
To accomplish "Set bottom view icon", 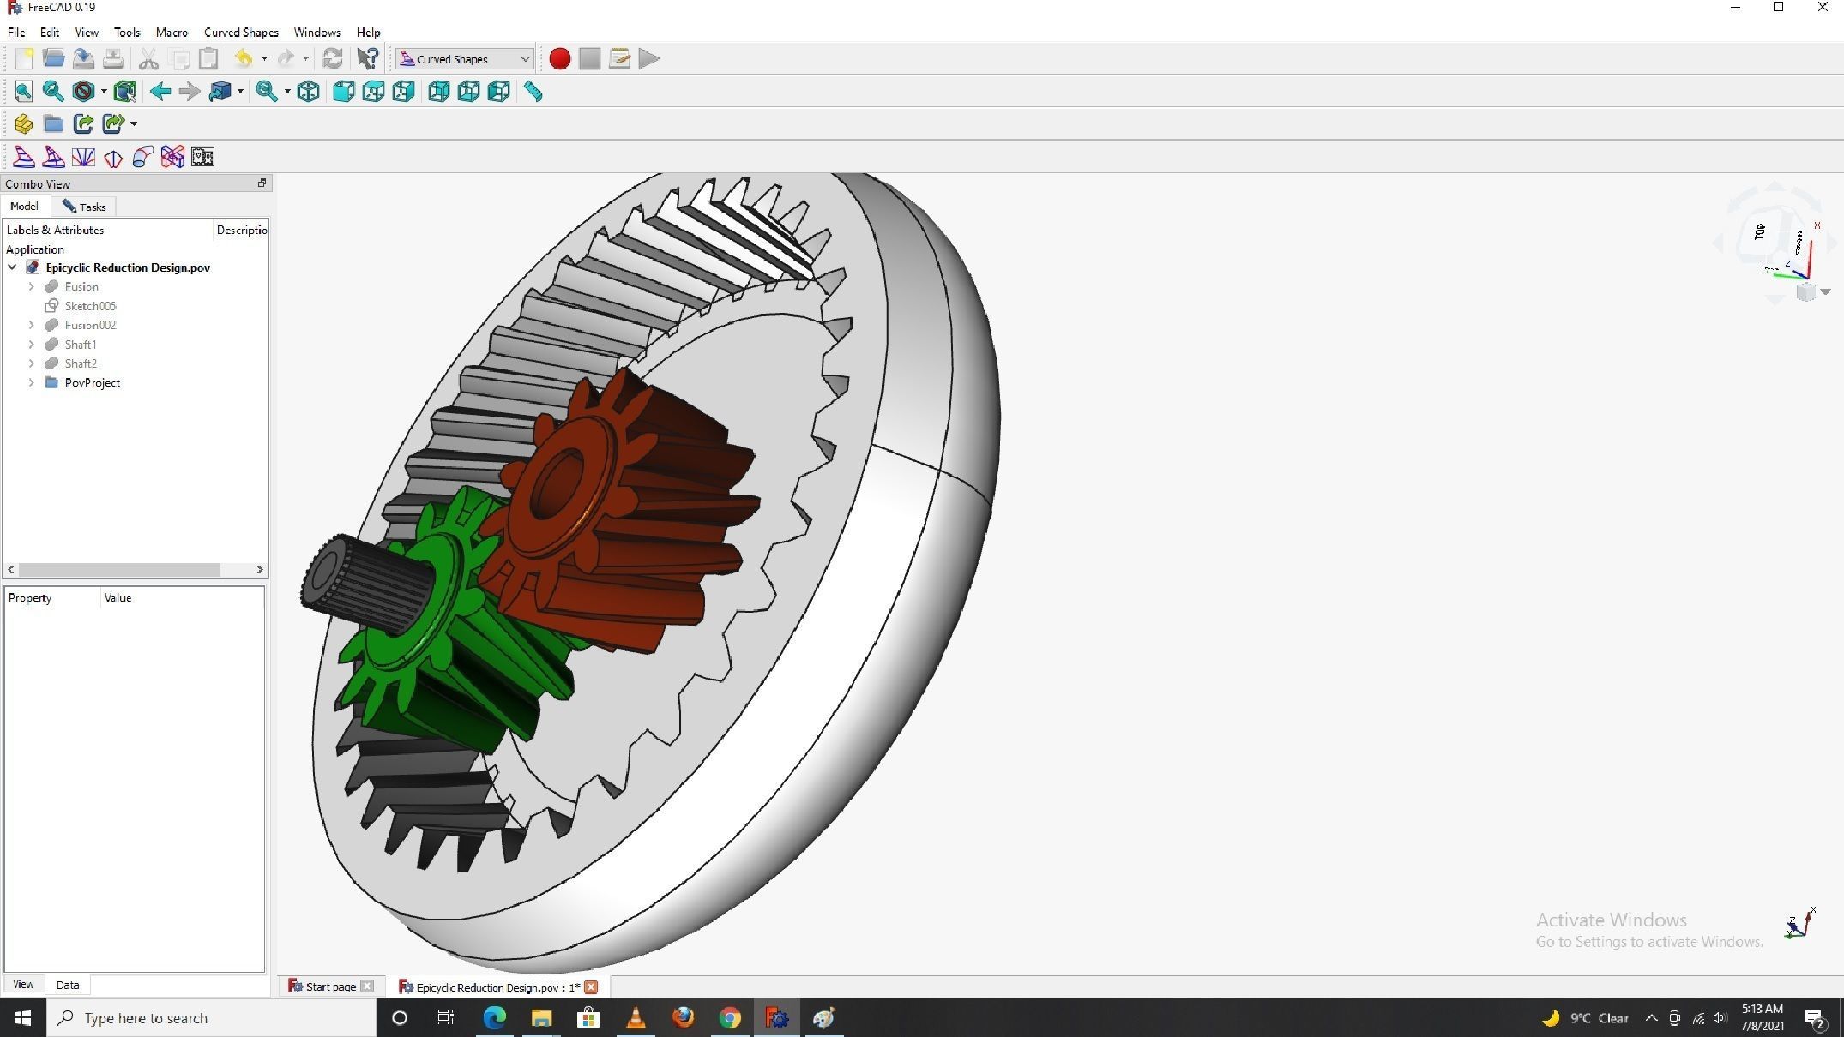I will (468, 91).
